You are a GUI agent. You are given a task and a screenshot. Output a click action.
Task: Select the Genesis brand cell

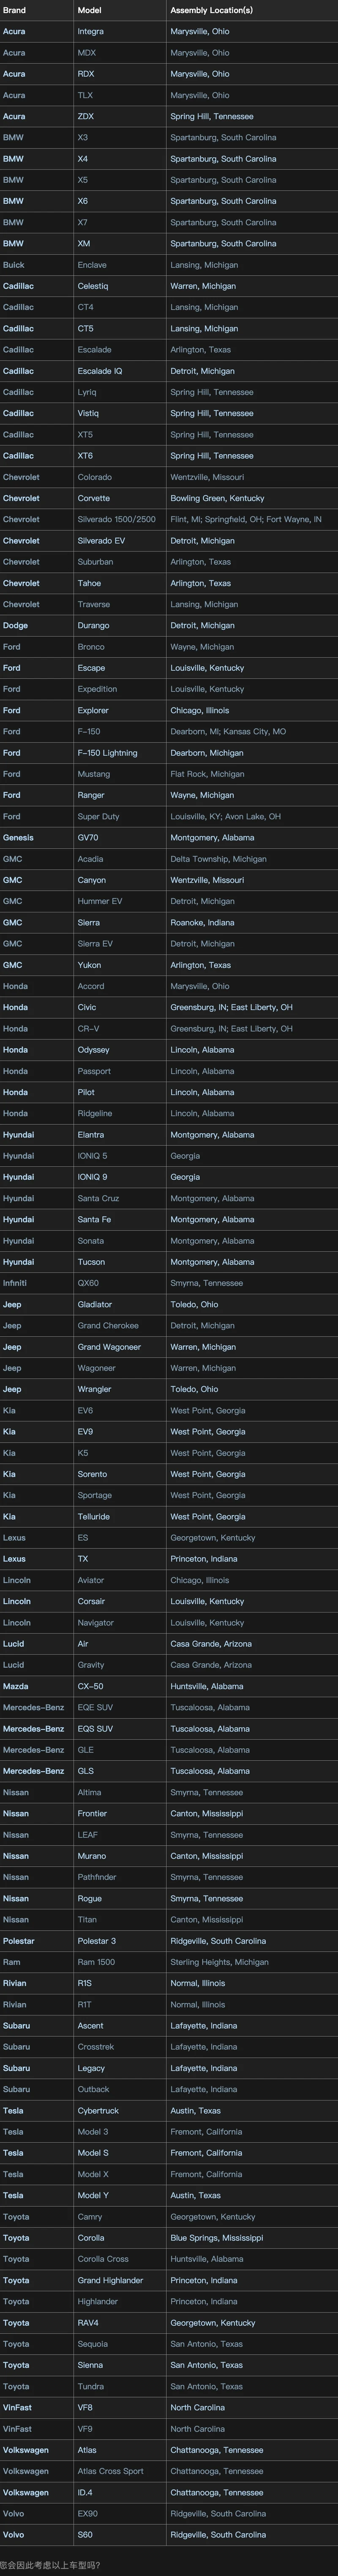tap(18, 838)
